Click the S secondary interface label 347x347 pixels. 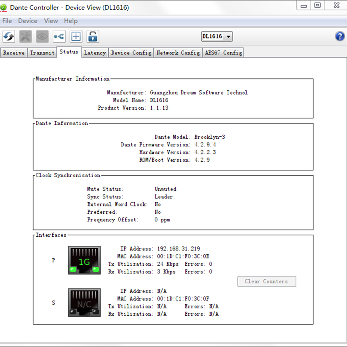pyautogui.click(x=53, y=303)
